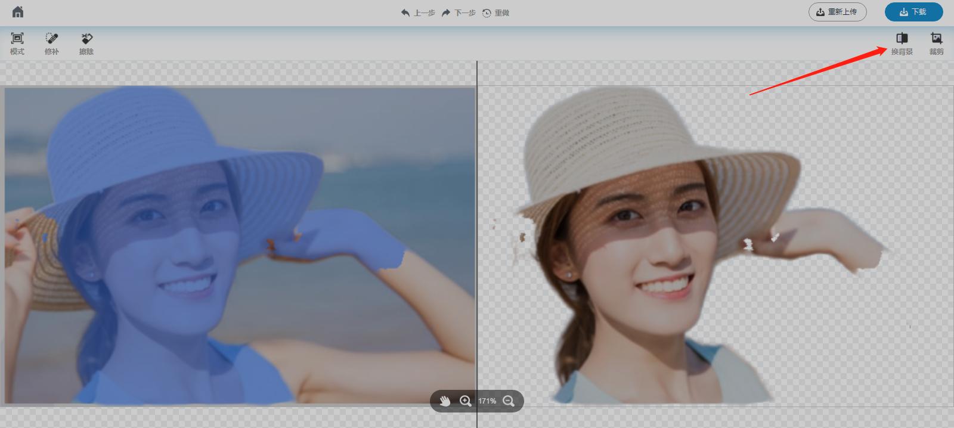The image size is (954, 428).
Task: Click the vertical divider between the previews
Action: click(477, 238)
